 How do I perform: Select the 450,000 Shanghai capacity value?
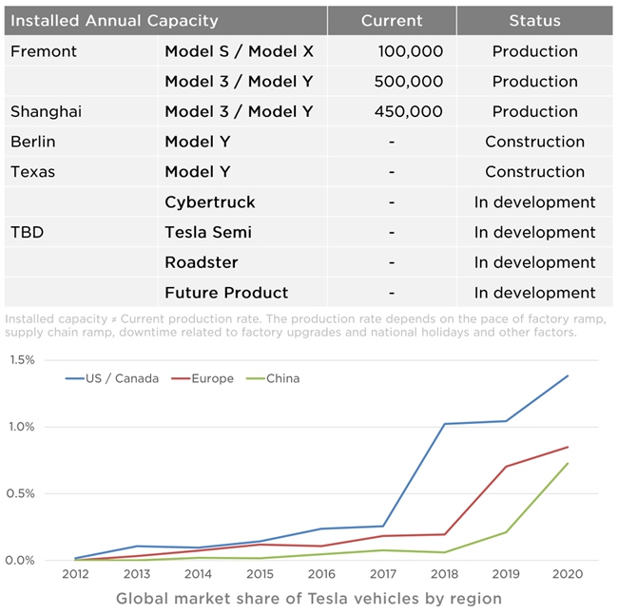(x=410, y=111)
